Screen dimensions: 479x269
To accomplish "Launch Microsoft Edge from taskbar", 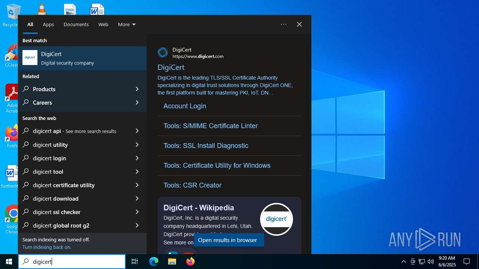I will point(154,262).
